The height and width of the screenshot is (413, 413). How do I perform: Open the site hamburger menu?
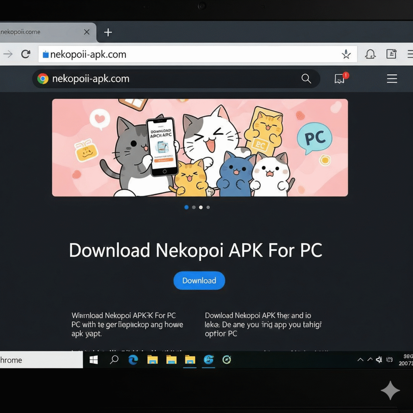tap(392, 79)
